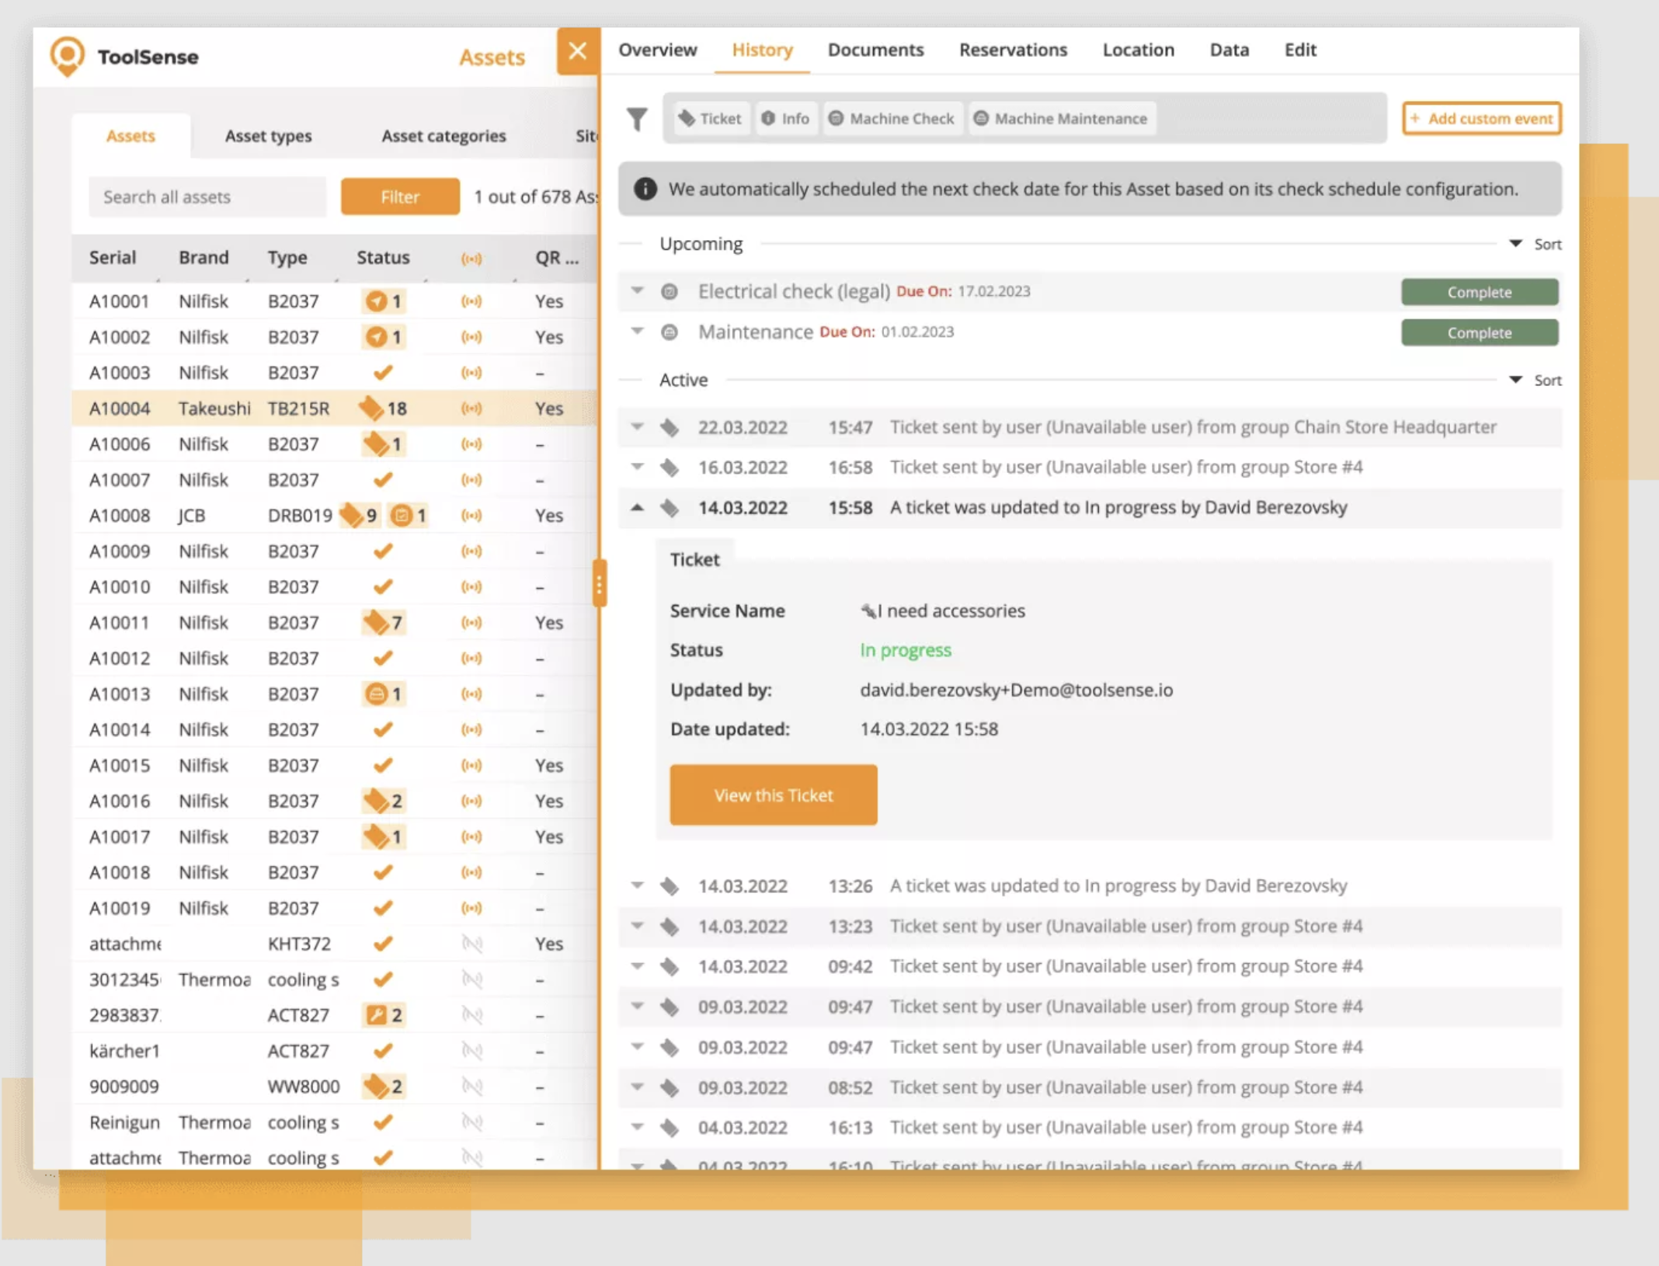
Task: Toggle the Ticket filter chip
Action: coord(710,118)
